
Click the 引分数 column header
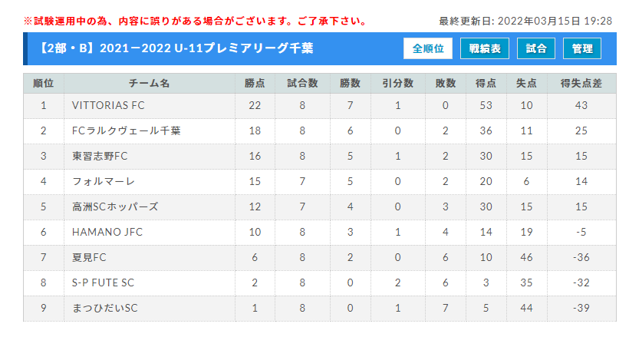pos(397,83)
